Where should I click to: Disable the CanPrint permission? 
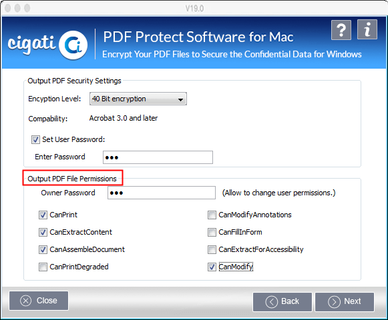tap(43, 215)
